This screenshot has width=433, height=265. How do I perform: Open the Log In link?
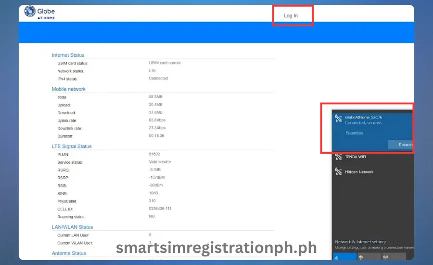point(291,16)
